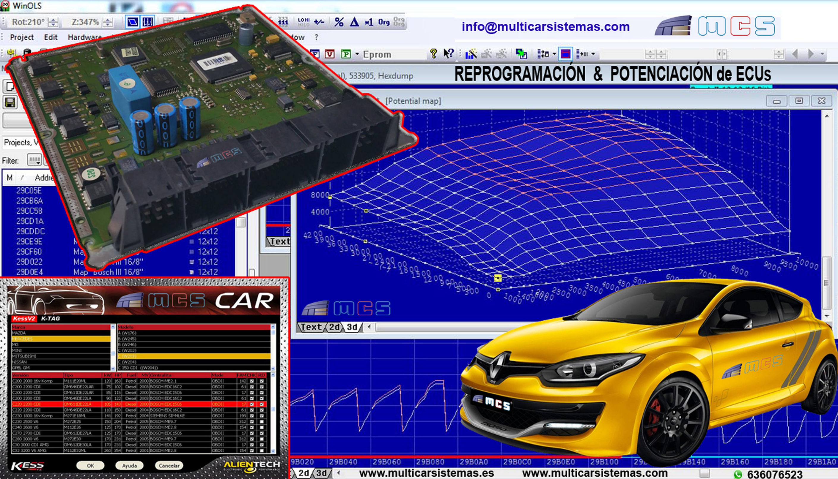Viewport: 838px width, 479px height.
Task: Open the Project menu
Action: pos(22,37)
